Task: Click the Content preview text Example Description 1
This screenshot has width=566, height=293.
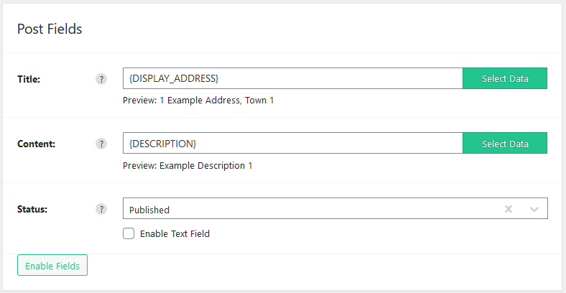Action: [x=205, y=166]
